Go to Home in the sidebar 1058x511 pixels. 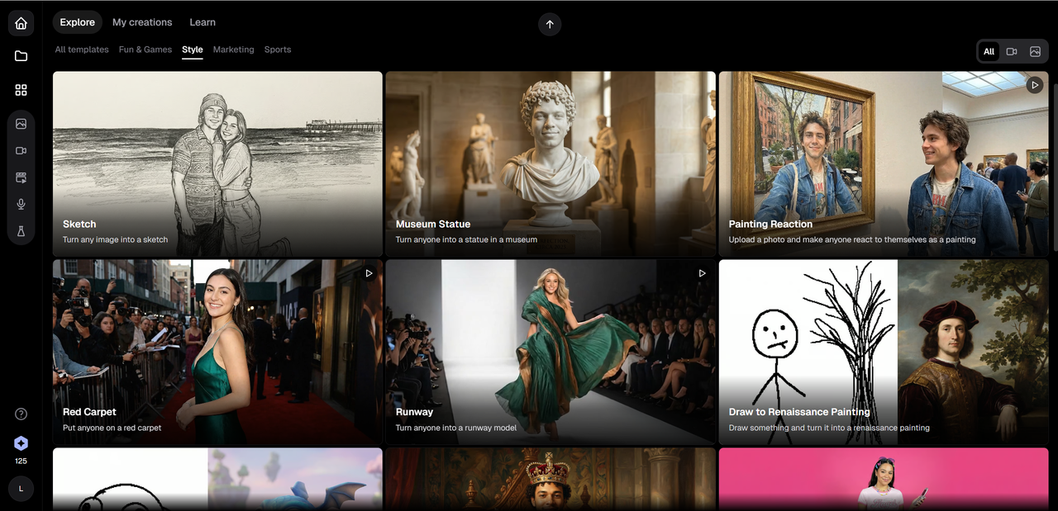tap(21, 23)
